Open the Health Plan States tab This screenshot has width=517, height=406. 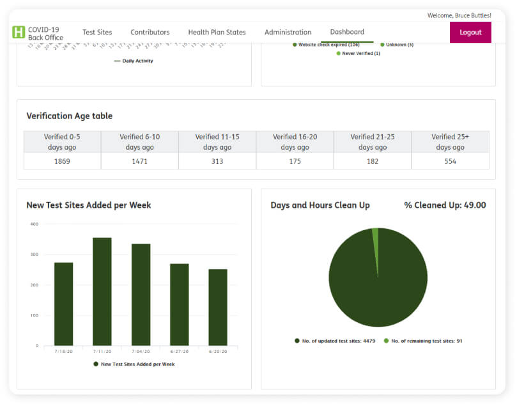point(217,32)
